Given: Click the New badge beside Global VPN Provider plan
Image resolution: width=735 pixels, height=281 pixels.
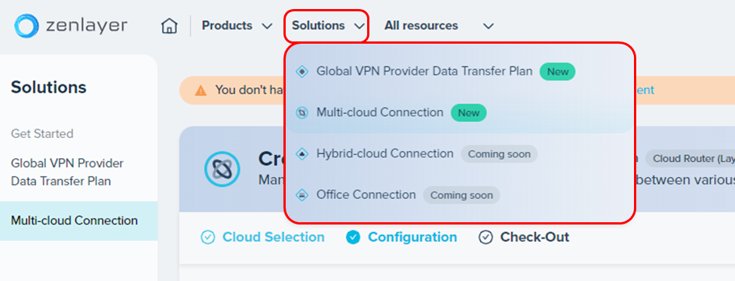Looking at the screenshot, I should coord(557,72).
